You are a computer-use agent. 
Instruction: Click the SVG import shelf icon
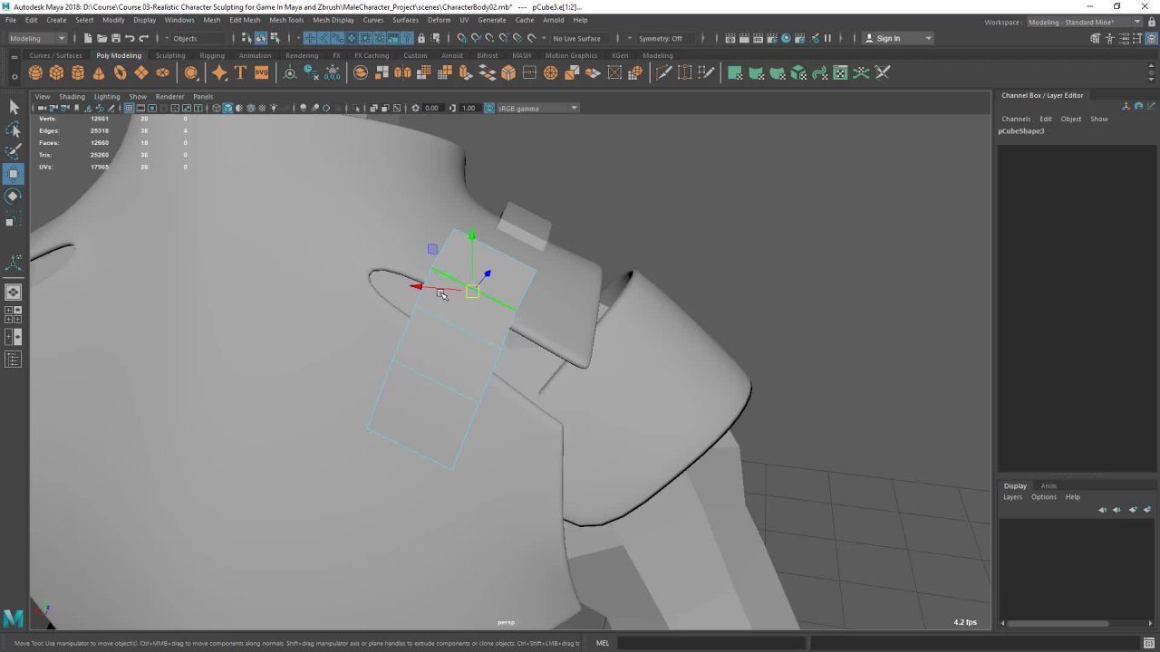coord(261,73)
